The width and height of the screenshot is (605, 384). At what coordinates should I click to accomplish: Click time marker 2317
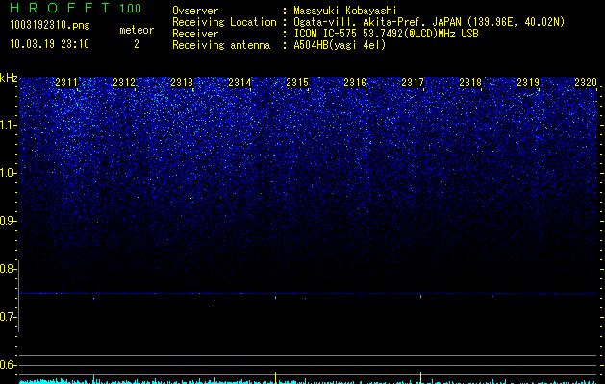click(413, 83)
